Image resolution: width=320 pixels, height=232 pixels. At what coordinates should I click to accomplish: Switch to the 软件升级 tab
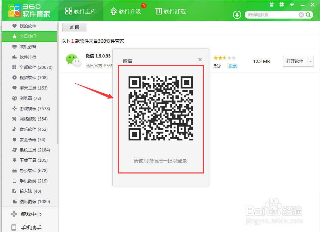point(126,11)
